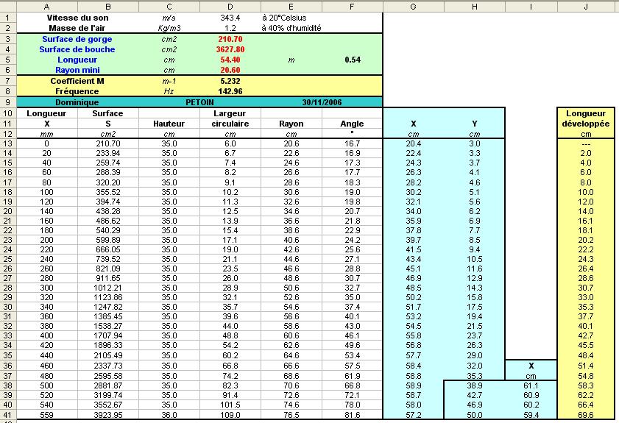
Task: Click Coefficient M value 5.232
Action: tap(230, 81)
